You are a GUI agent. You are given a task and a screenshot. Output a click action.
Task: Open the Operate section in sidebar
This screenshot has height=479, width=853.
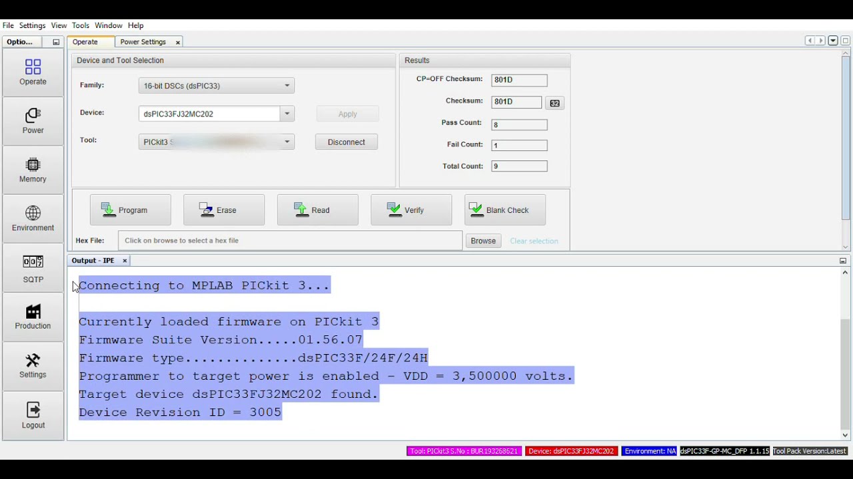tap(33, 73)
